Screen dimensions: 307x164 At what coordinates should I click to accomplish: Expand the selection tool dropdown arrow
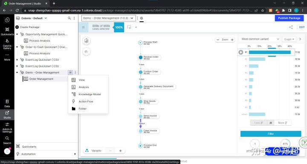pyautogui.click(x=136, y=27)
